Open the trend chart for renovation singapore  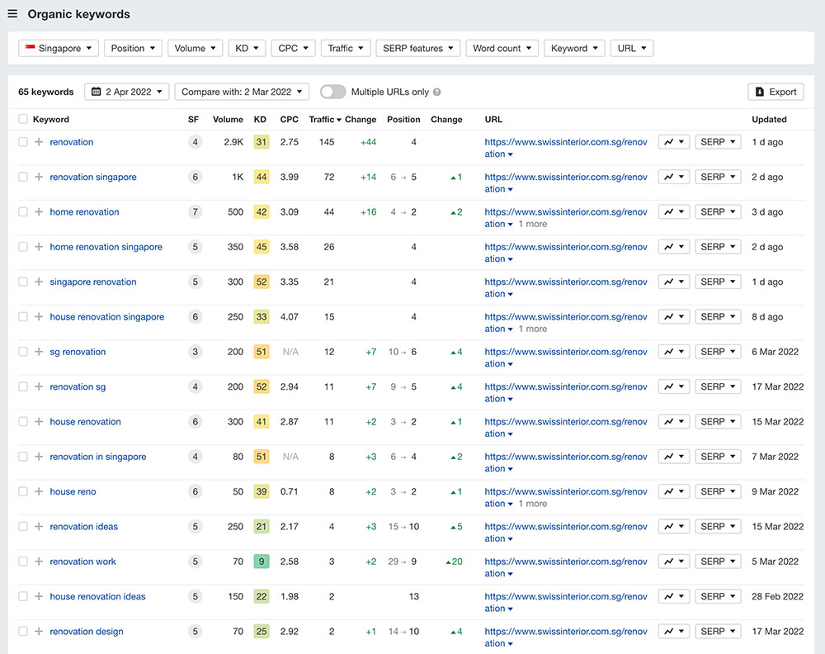[673, 177]
